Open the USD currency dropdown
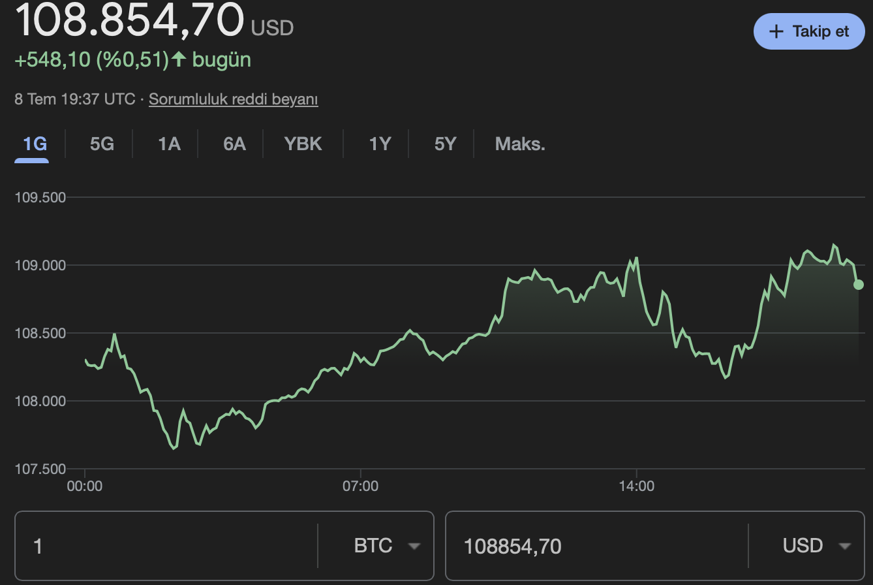This screenshot has height=585, width=873. (817, 546)
